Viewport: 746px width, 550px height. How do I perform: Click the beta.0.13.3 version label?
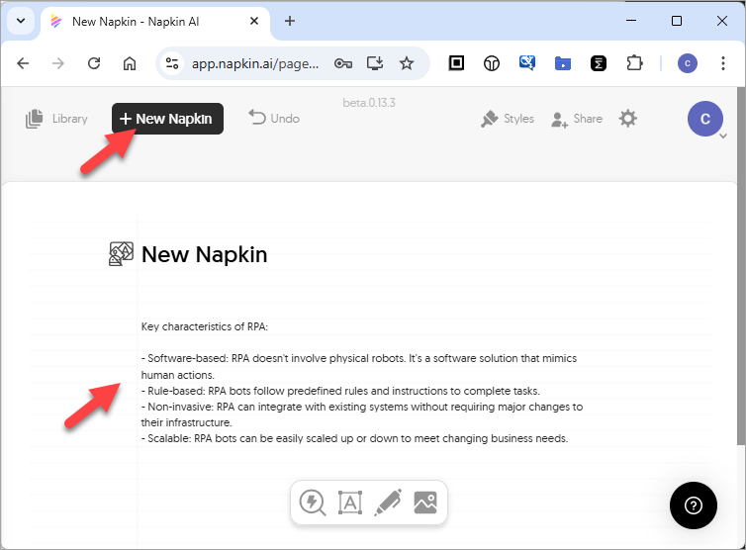coord(369,103)
